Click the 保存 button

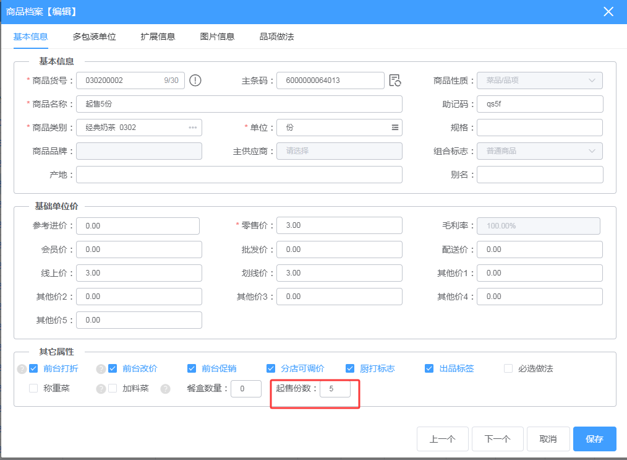click(595, 439)
